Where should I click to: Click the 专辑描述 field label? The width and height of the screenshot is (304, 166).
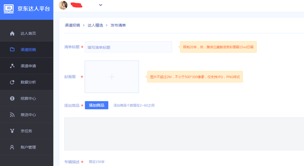tap(72, 162)
